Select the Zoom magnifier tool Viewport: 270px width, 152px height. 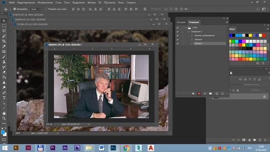point(4,118)
